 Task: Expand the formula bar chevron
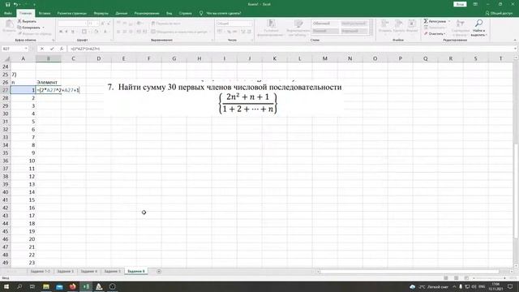tap(516, 49)
